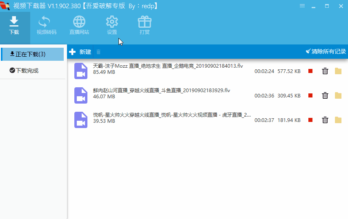Open the 打赏 gift donation tab
This screenshot has height=219, width=348.
tap(145, 25)
